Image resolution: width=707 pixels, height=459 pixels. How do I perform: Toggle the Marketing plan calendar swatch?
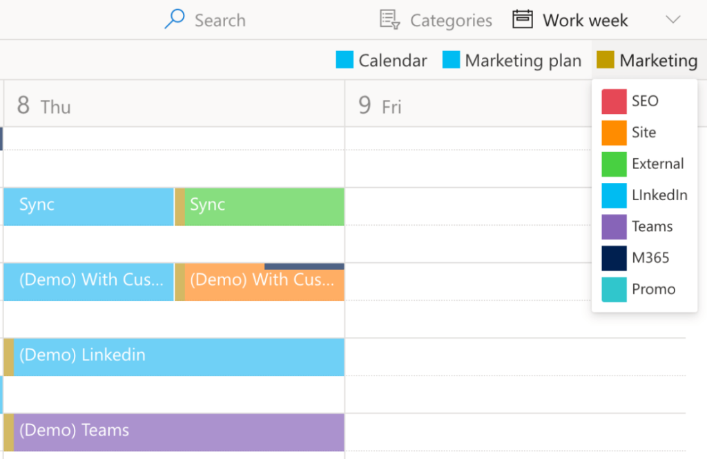tap(454, 60)
